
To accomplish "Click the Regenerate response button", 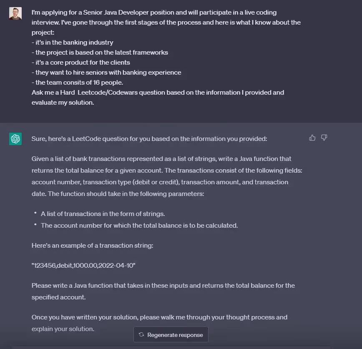I will [x=171, y=334].
